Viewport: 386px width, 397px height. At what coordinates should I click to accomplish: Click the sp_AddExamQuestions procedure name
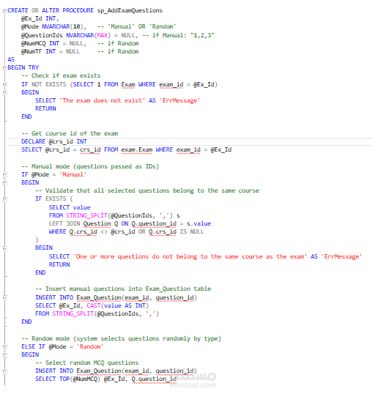130,10
